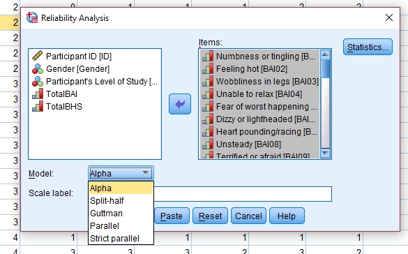408x254 pixels.
Task: Select Gender [Gender] in variable list
Action: pyautogui.click(x=95, y=68)
